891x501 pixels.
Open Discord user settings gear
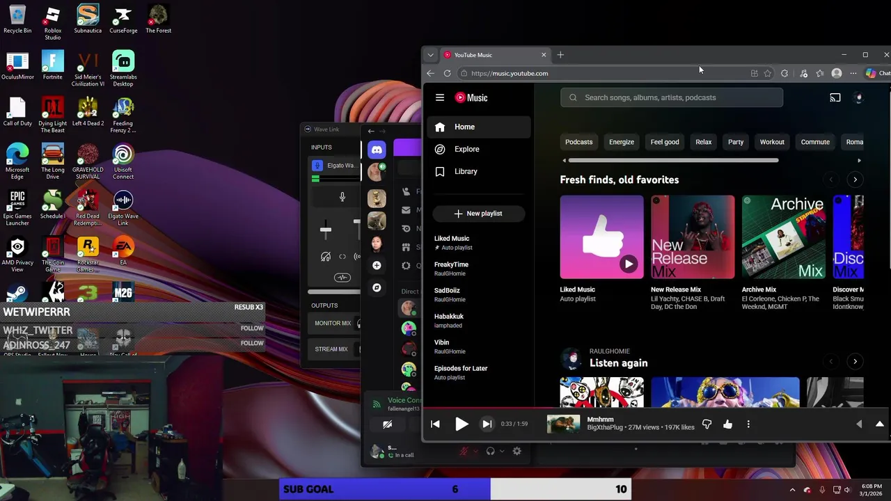click(x=517, y=451)
